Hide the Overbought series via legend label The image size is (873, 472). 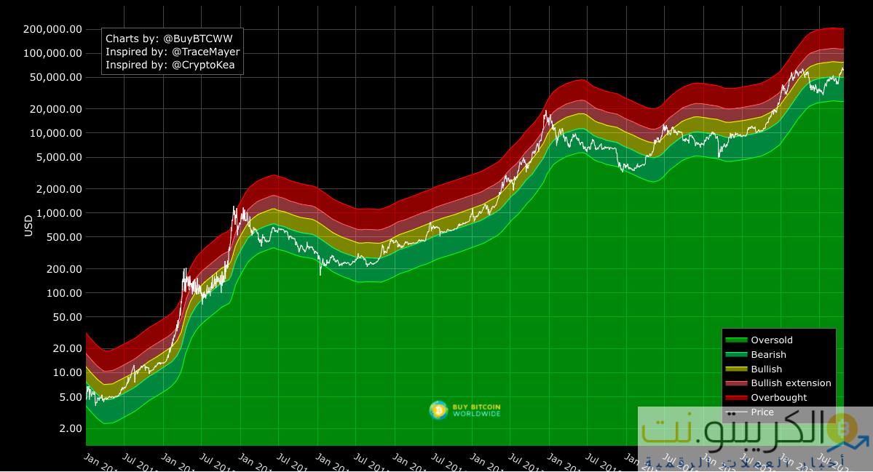tap(778, 398)
